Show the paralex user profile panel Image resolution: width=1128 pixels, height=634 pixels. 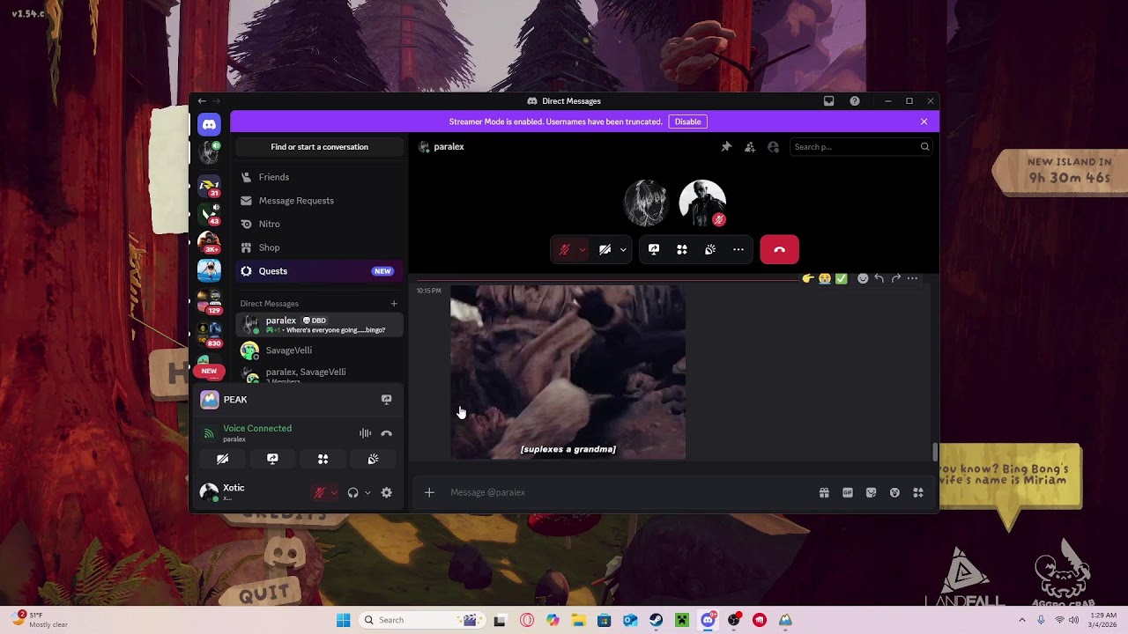773,147
